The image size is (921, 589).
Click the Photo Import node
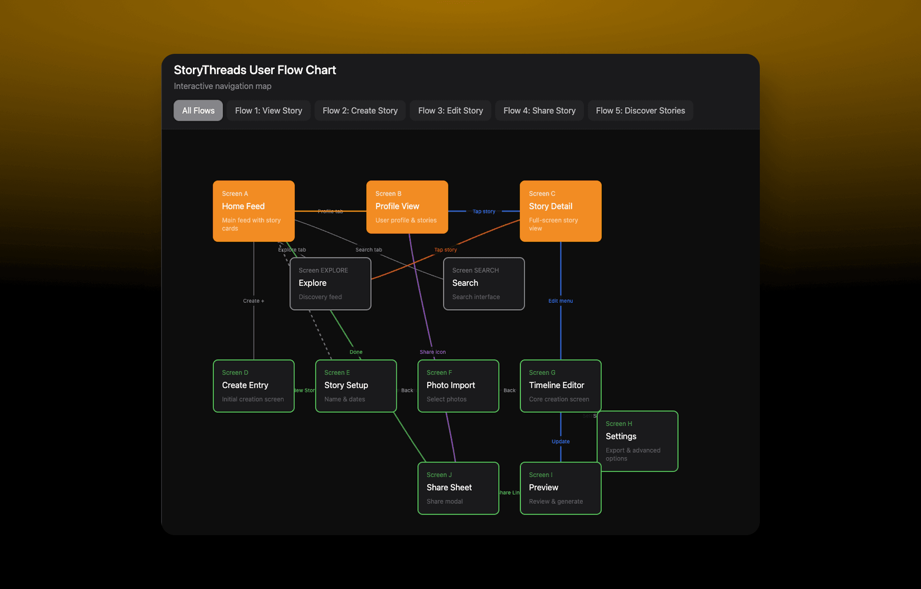(x=458, y=386)
